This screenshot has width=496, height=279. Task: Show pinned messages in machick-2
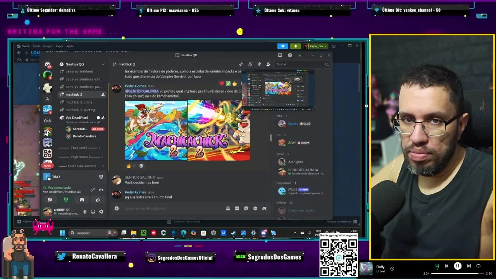(259, 64)
